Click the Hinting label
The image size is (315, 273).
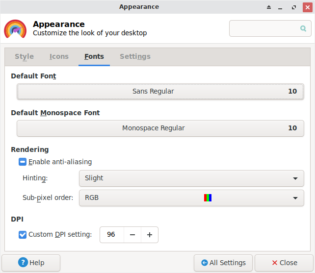click(35, 178)
